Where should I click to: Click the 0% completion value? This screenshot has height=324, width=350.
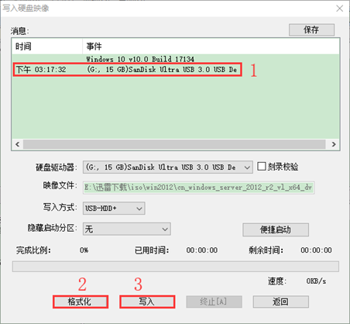coord(84,250)
